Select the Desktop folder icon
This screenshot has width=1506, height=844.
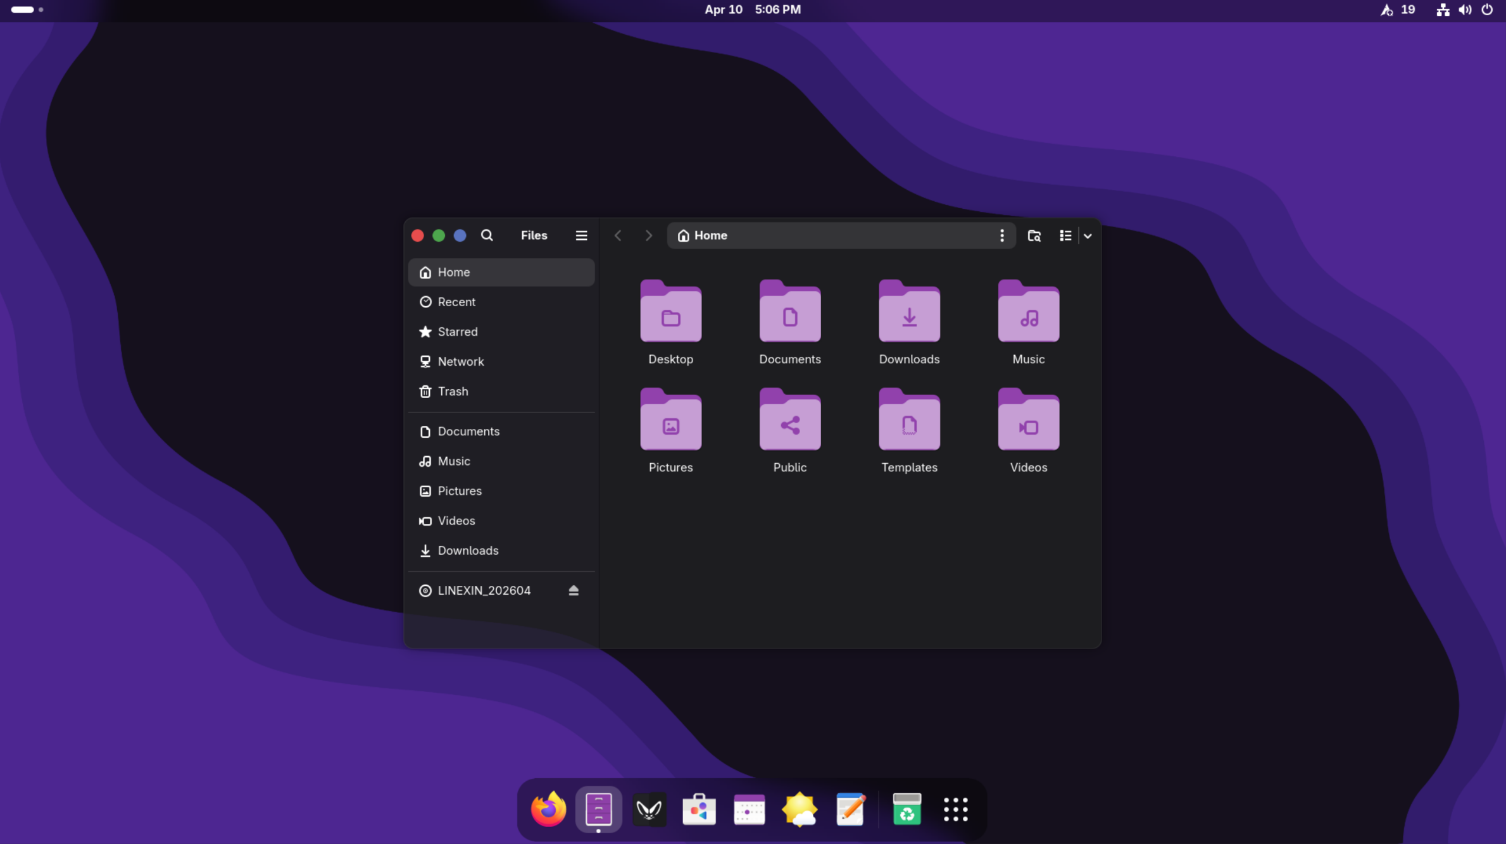click(670, 311)
